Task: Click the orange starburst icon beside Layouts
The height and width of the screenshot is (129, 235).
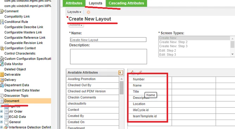Action: (x=88, y=12)
